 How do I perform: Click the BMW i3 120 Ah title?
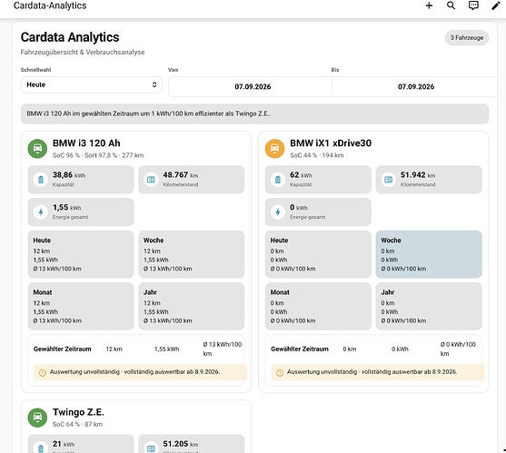[x=86, y=143]
